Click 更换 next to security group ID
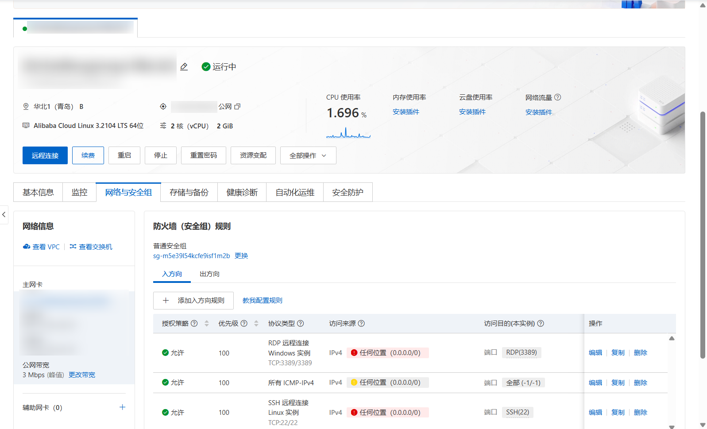This screenshot has height=429, width=707. tap(241, 256)
